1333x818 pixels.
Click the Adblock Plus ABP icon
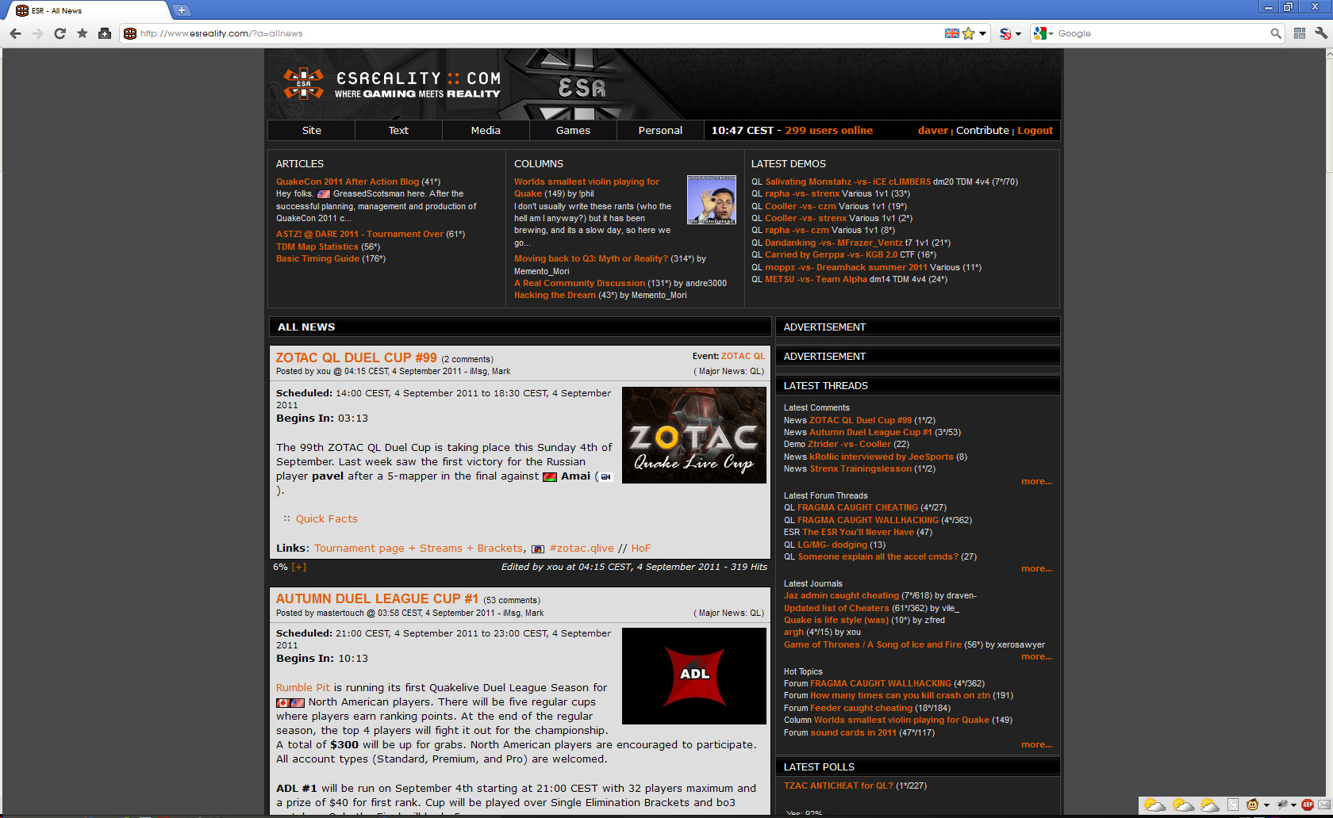coord(1308,805)
